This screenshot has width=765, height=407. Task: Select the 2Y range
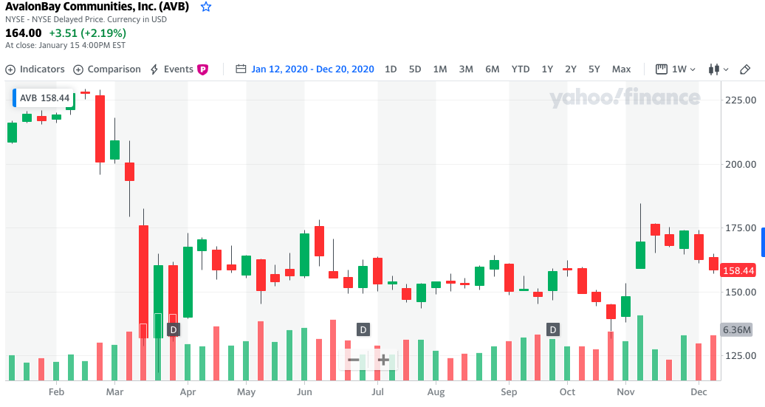[x=571, y=69]
